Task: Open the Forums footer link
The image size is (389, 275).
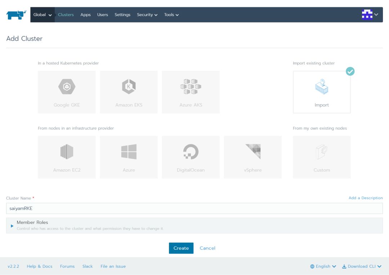Action: click(67, 266)
